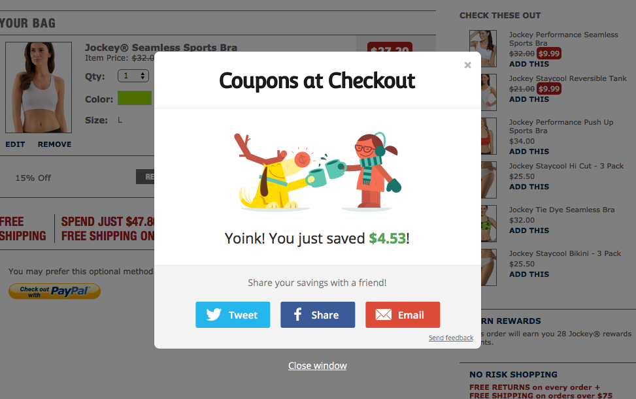Add the Jockey Tie Dye Seamless Bra
Viewport: 636px width, 399px height.
click(x=529, y=231)
